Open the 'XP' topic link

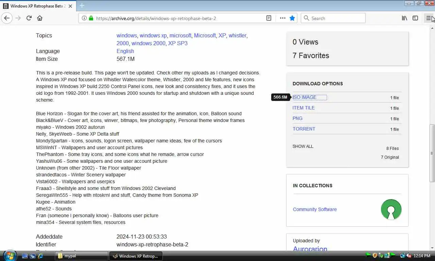pos(222,35)
